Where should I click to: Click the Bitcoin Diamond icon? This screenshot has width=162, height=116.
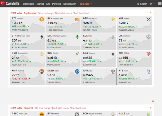point(113,114)
